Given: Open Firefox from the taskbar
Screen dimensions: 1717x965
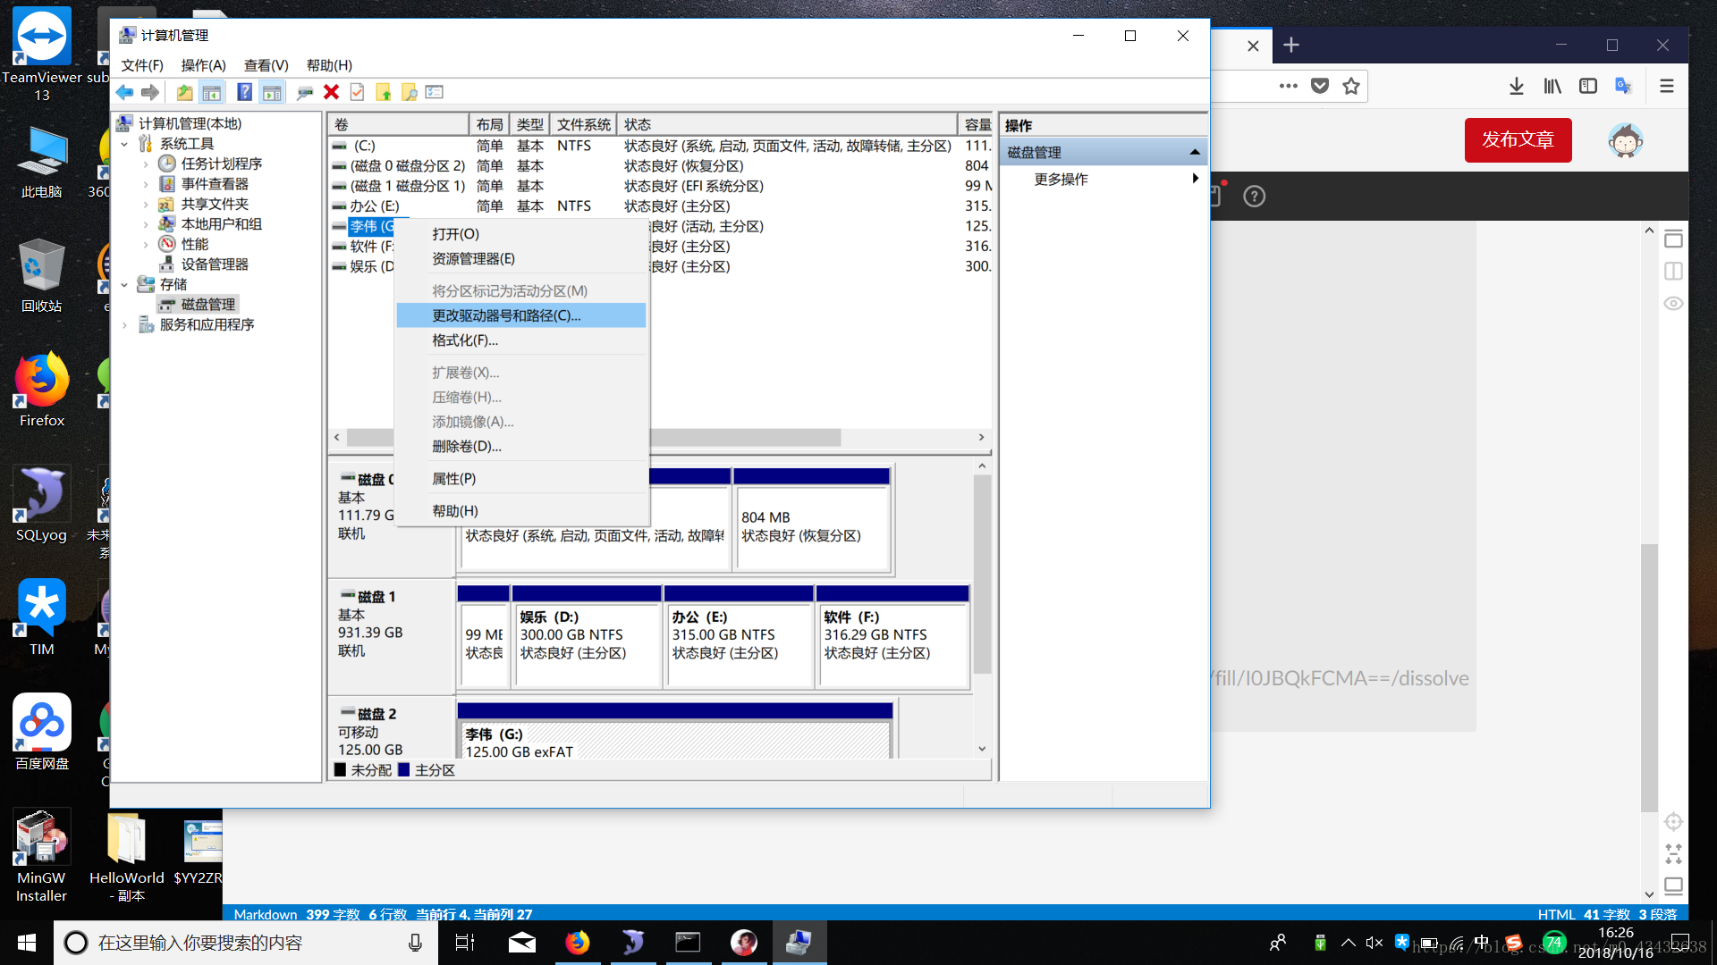Looking at the screenshot, I should point(578,943).
